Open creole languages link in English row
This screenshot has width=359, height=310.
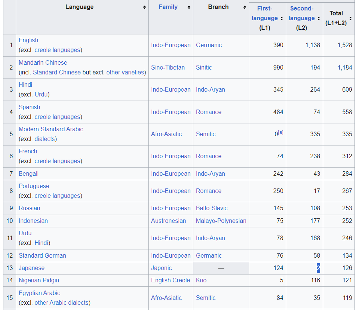57,50
